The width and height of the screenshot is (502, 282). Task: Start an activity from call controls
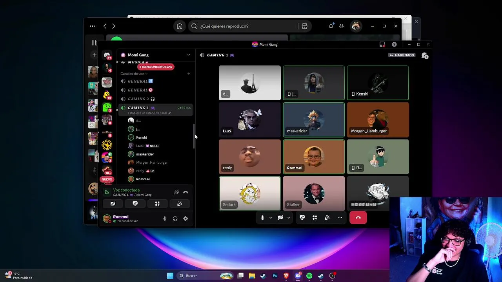point(315,217)
